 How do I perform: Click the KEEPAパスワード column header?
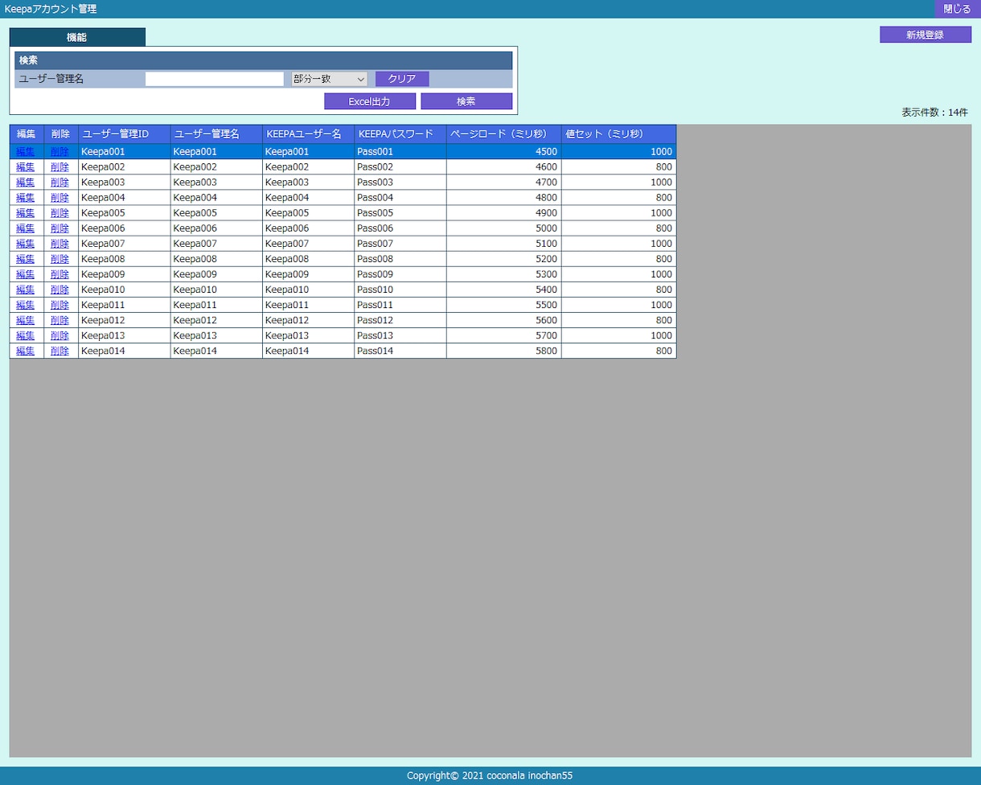[x=400, y=134]
